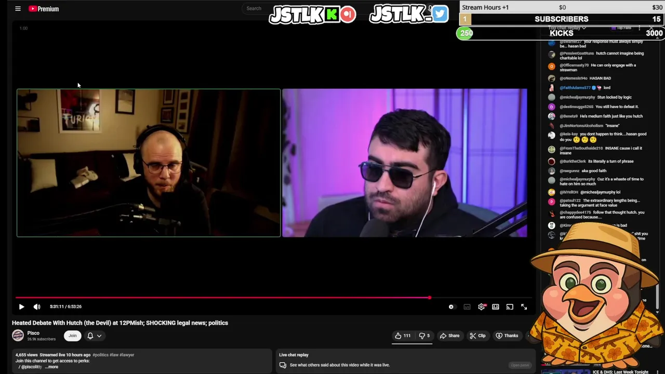665x374 pixels.
Task: Open the #law hashtag
Action: pyautogui.click(x=114, y=355)
